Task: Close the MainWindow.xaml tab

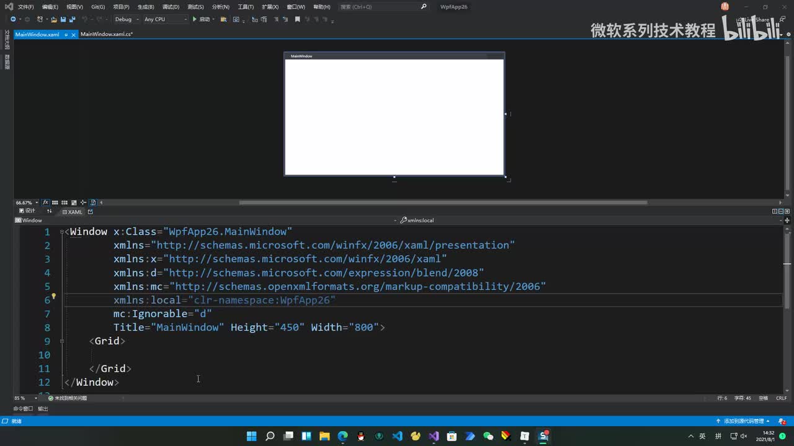Action: pos(74,35)
